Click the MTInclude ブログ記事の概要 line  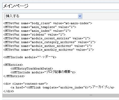43,72
